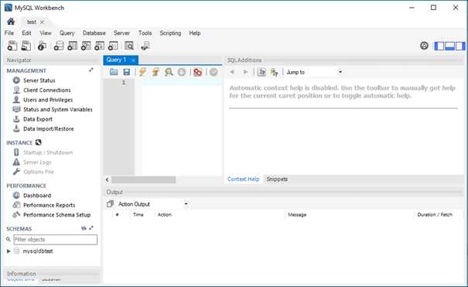This screenshot has height=287, width=468.
Task: Go back in context help
Action: (232, 72)
